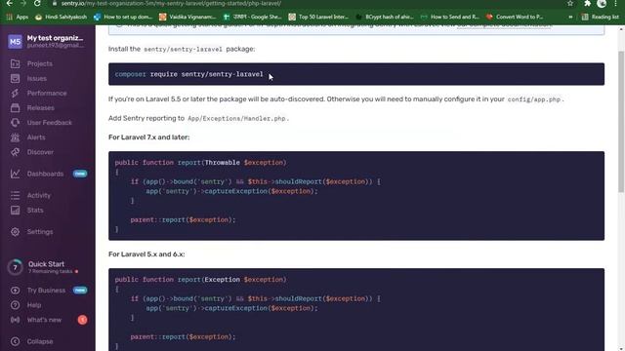Go forward using browser forward arrow
625x351 pixels.
coord(23,3)
